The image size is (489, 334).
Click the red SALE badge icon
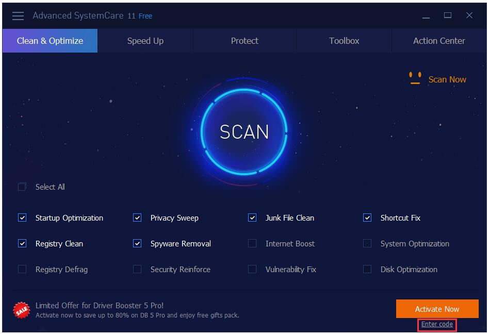21,310
